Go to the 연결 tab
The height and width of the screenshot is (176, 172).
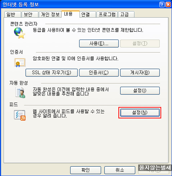(87, 14)
